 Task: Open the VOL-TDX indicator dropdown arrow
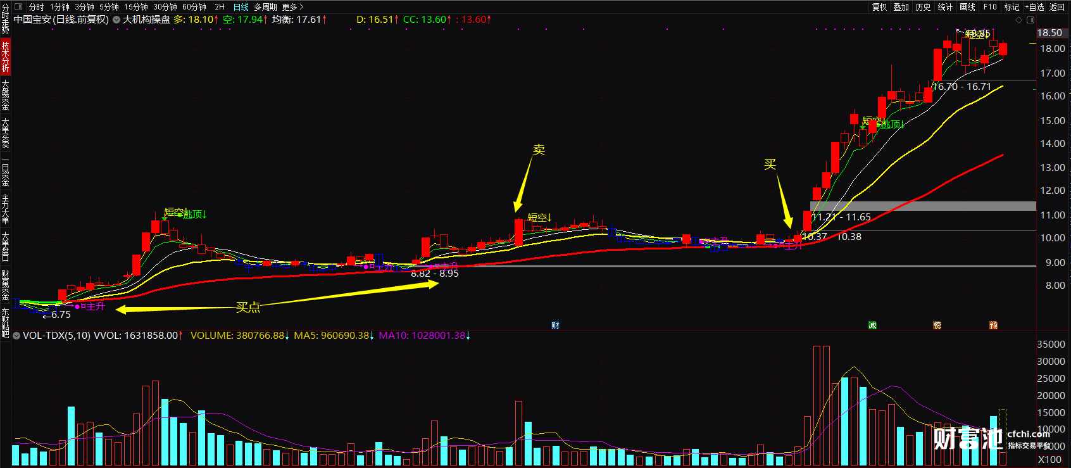16,336
